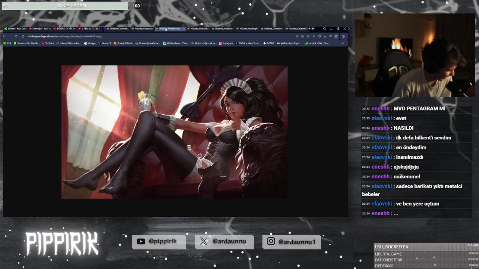This screenshot has width=479, height=269.
Task: Click the TAKİP HEDEFİ follower goal bar
Action: [x=71, y=6]
